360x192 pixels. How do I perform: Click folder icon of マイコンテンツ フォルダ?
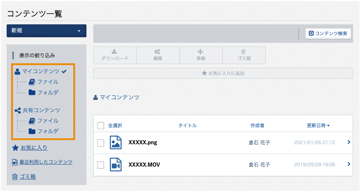pyautogui.click(x=32, y=92)
